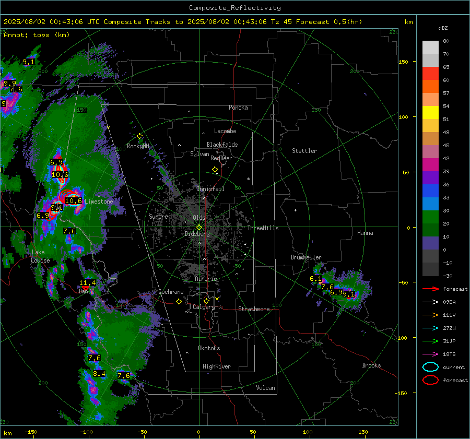The image size is (470, 439).
Task: Click the dBZ heading above color scale
Action: [x=443, y=28]
